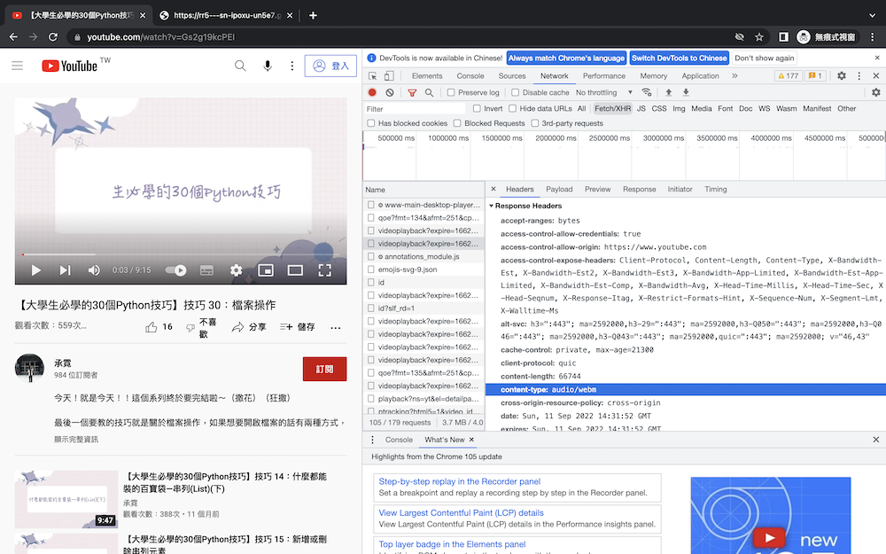
Task: Open the YouTube hamburger guide menu
Action: [18, 66]
